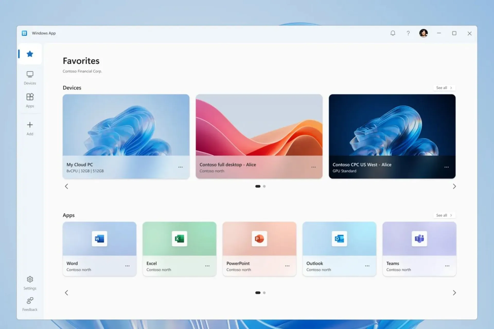
Task: Go to next apps page arrow
Action: pos(454,293)
